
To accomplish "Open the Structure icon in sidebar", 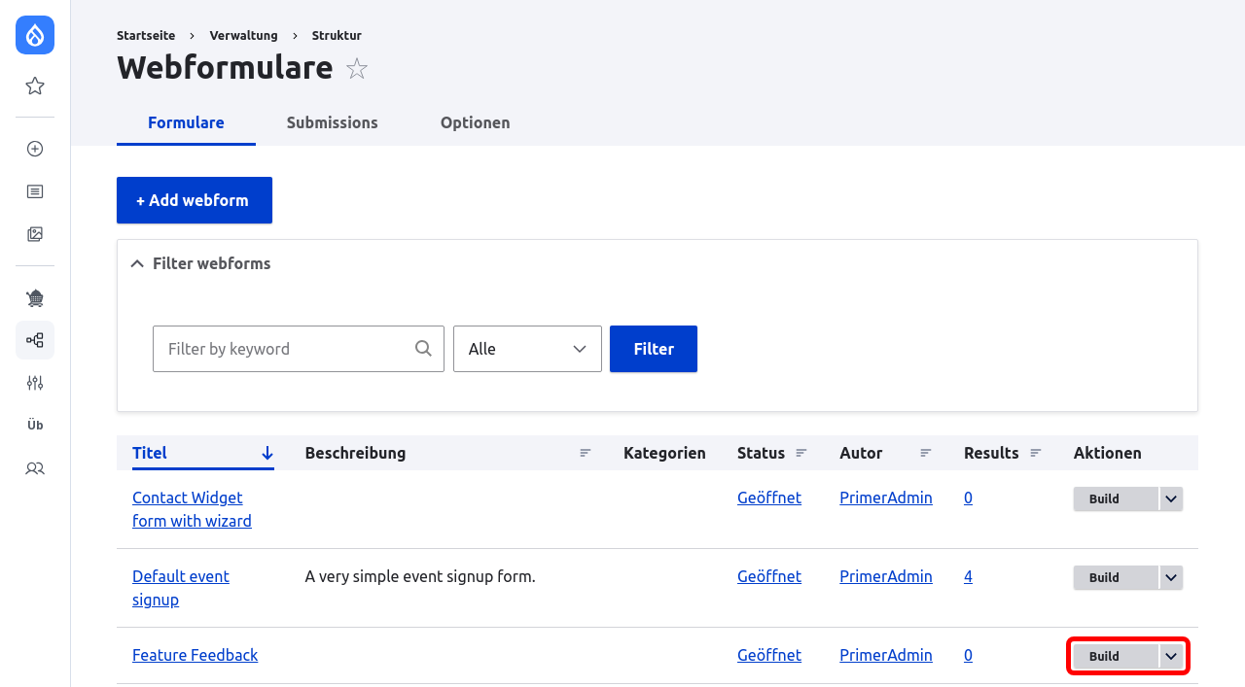I will tap(35, 340).
